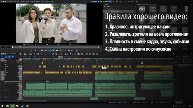Image resolution: width=193 pixels, height=108 pixels.
Task: Stop playback in the player
Action: [42, 50]
